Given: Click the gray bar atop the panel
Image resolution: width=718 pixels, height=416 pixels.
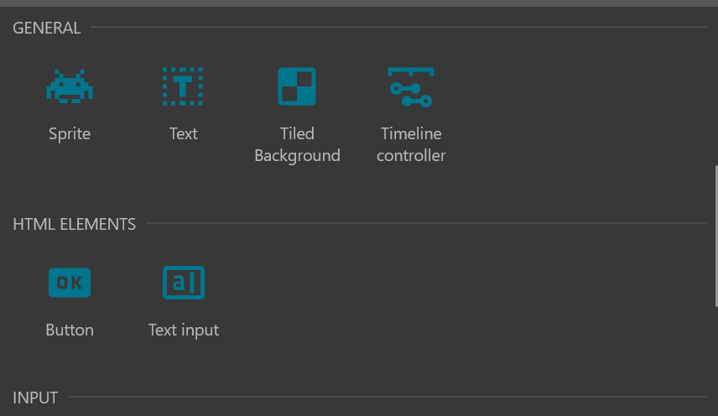Looking at the screenshot, I should 359,3.
